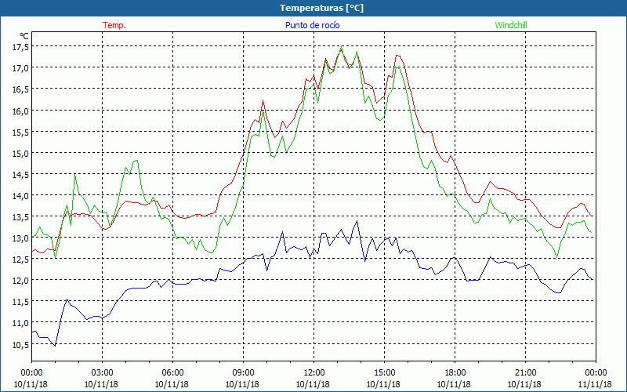
Task: Click the 17,5 y-axis value
Action: (20, 47)
